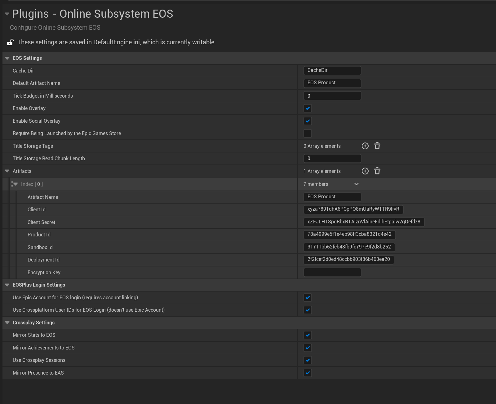This screenshot has width=496, height=404.
Task: Uncheck Mirror Stats to EOS
Action: pyautogui.click(x=308, y=335)
